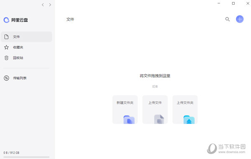The image size is (251, 159).
Task: Click the trash icon beside 回收站
Action: (x=6, y=58)
